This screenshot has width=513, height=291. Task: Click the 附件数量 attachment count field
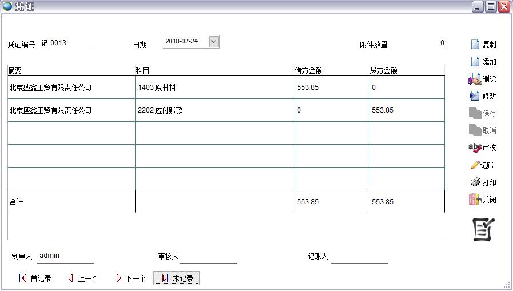(418, 43)
